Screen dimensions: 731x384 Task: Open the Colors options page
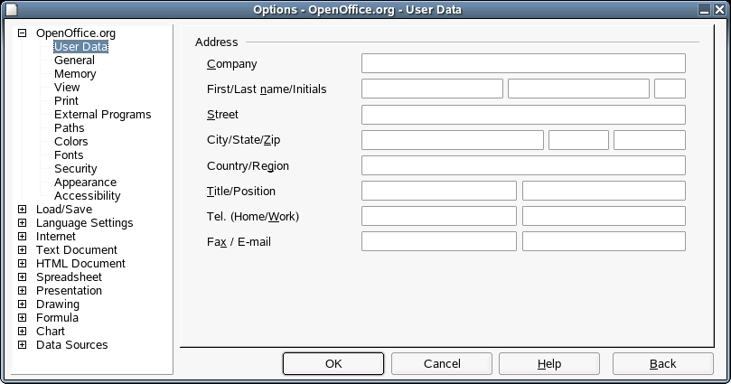(70, 141)
